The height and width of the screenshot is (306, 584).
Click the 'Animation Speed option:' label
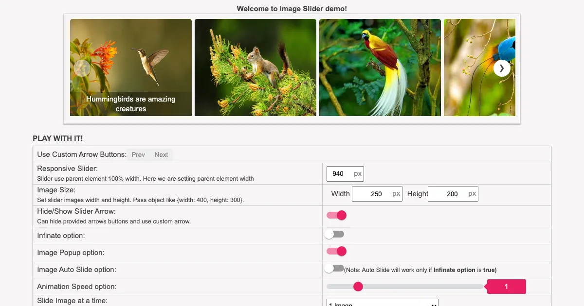pyautogui.click(x=77, y=287)
